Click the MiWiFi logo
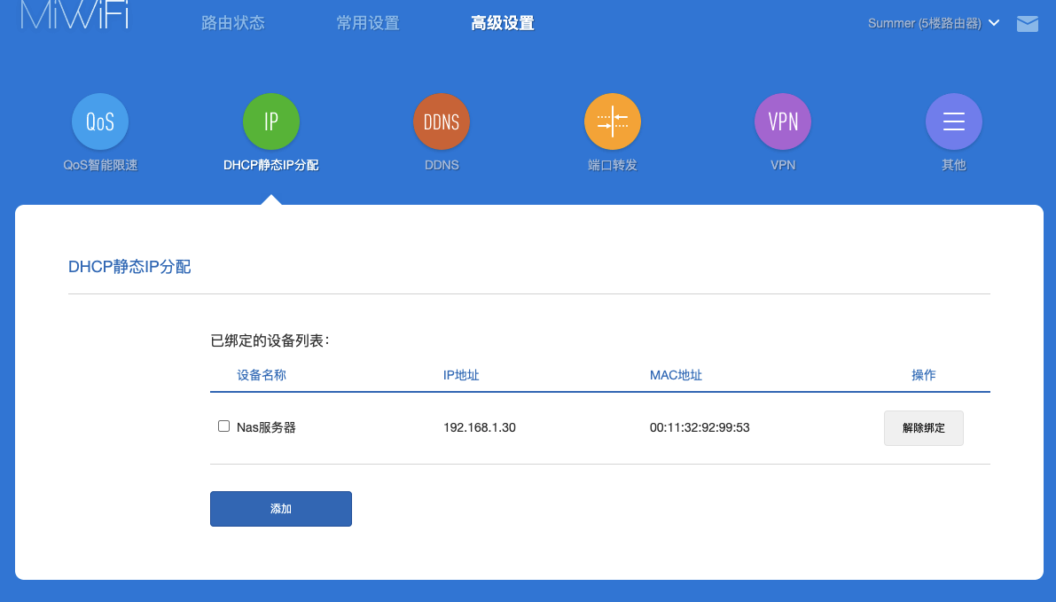This screenshot has width=1056, height=602. click(x=74, y=16)
